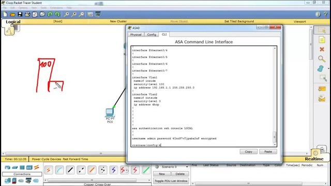Click the Delete scenario button
Screen dimensions: 331x186
click(180, 174)
